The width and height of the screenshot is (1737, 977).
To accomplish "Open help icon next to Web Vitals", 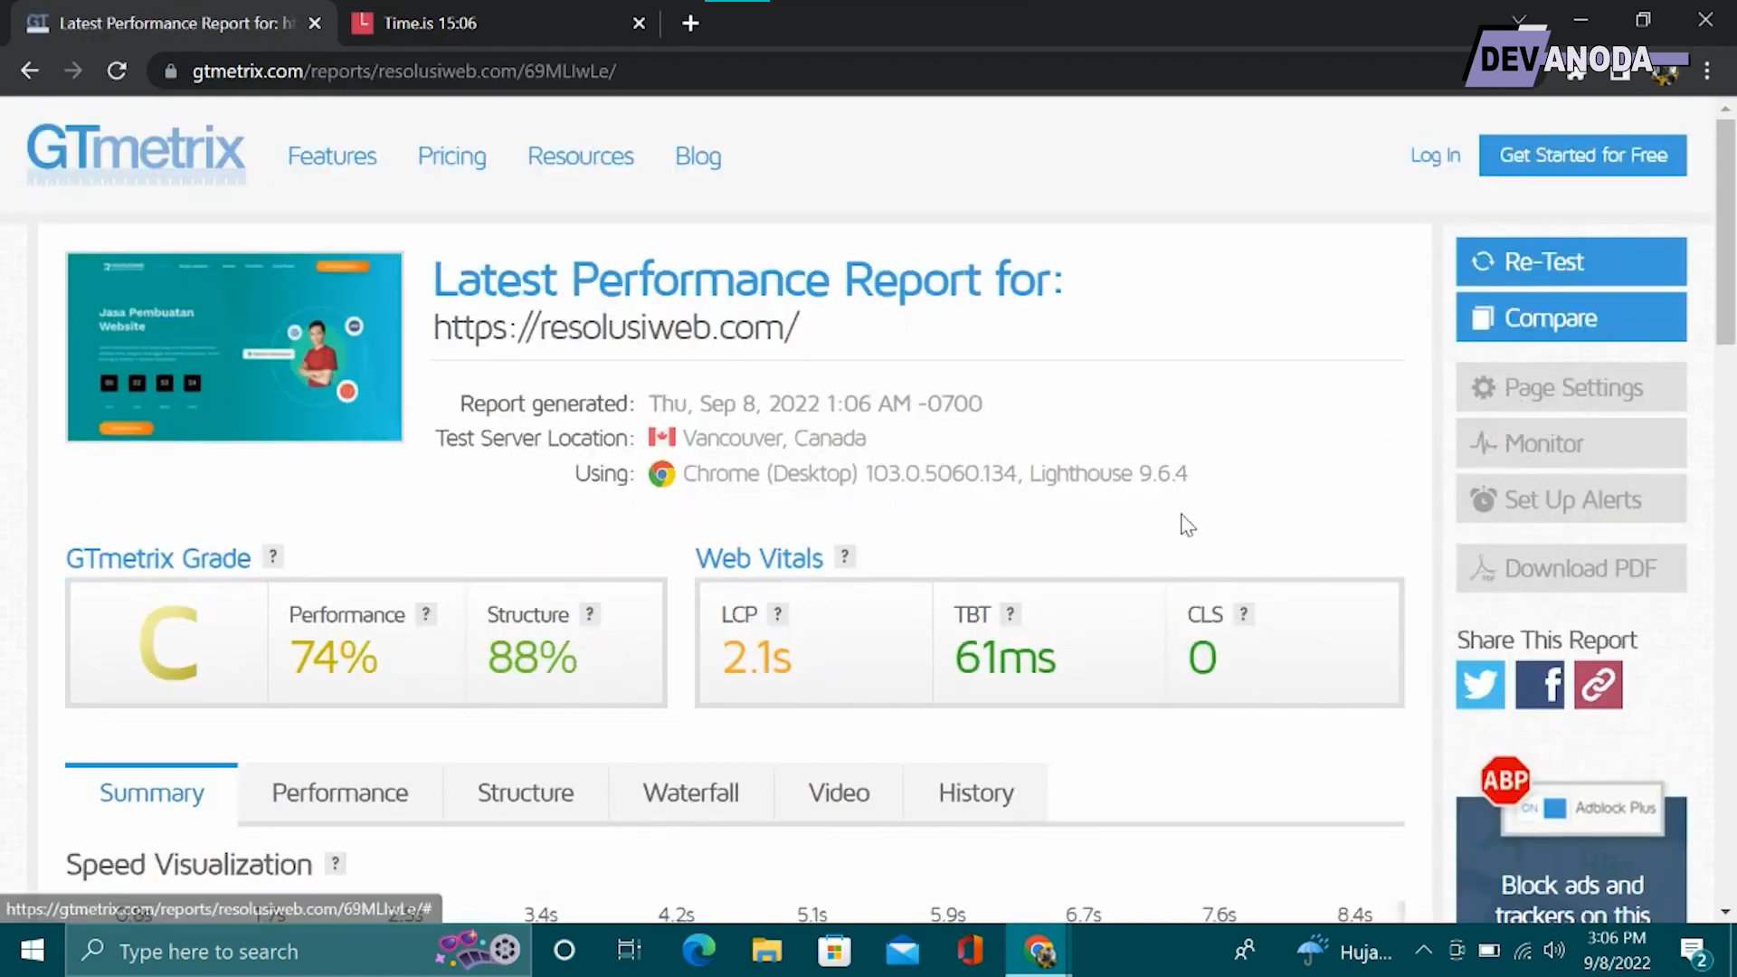I will [844, 556].
